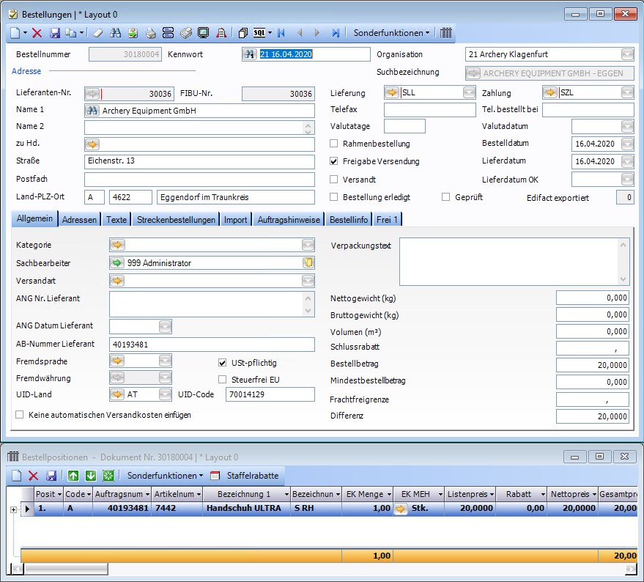Click the save icon in Bestellpositionen toolbar
This screenshot has width=644, height=582.
coord(51,476)
